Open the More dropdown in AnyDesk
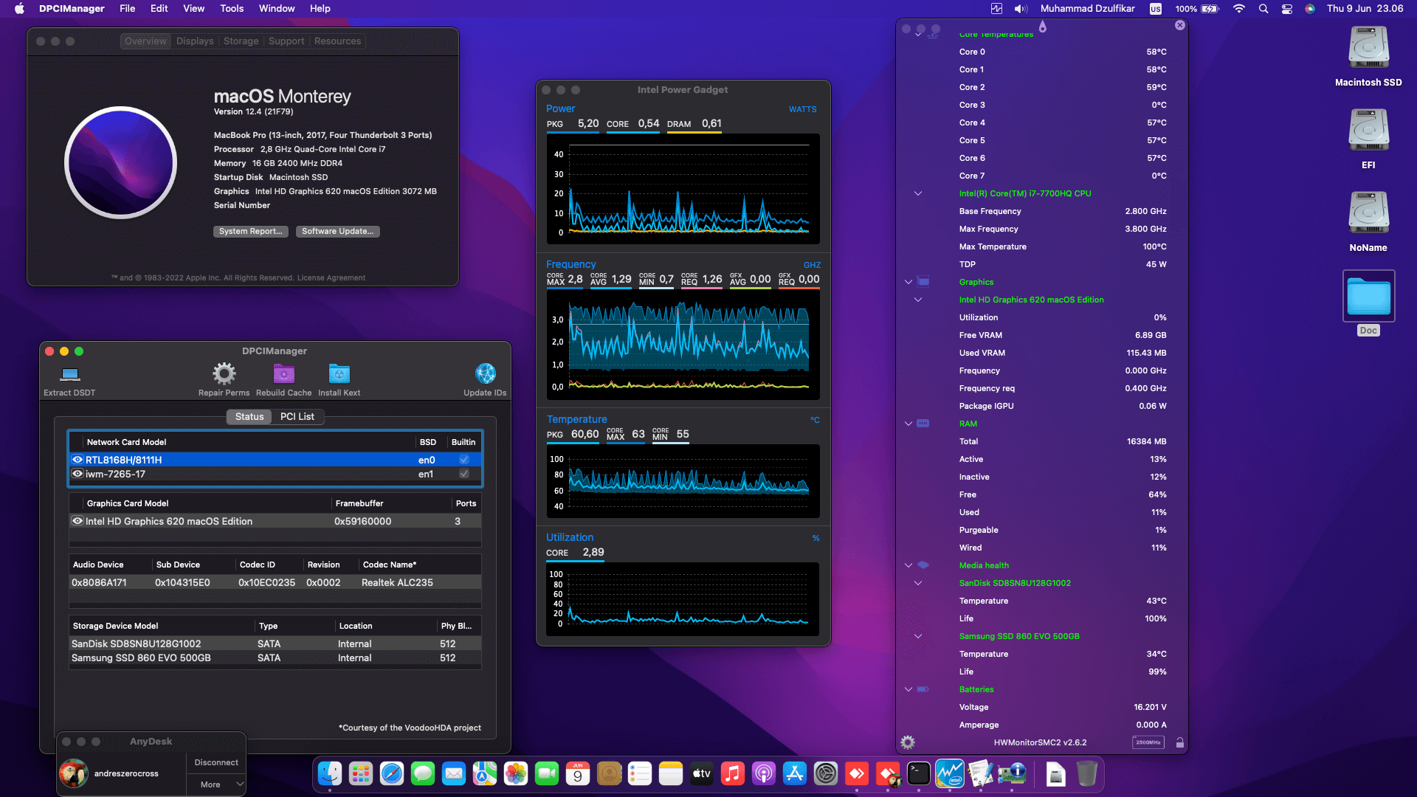 coord(215,784)
